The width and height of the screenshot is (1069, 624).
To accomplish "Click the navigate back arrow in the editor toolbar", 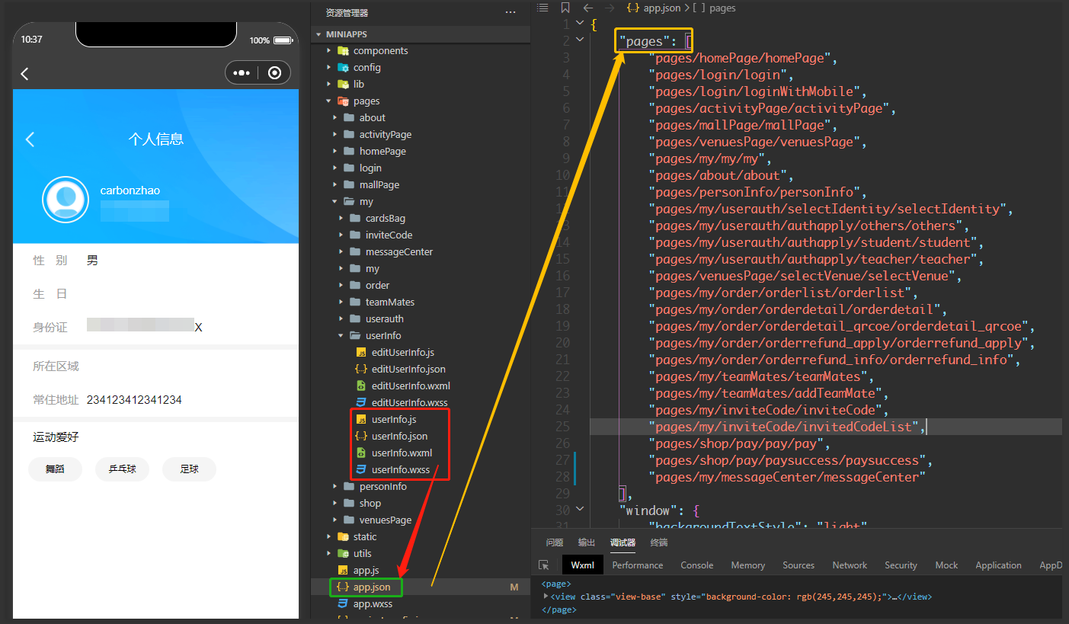I will click(x=587, y=8).
